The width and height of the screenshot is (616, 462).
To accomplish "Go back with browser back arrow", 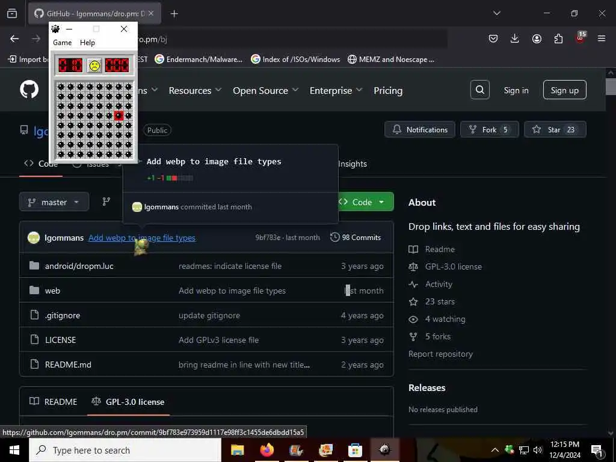I will pyautogui.click(x=14, y=38).
